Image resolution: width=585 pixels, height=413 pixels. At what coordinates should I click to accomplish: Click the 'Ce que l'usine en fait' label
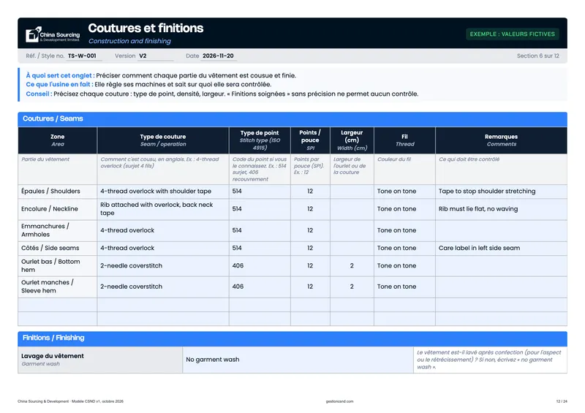[58, 84]
